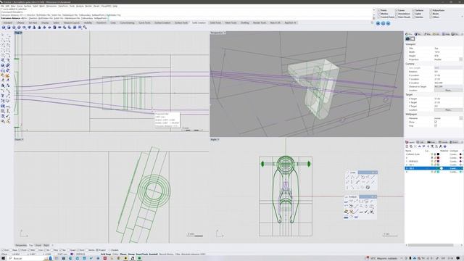Click the Camera Location Place button
Image resolution: width=464 pixels, height=261 pixels.
[448, 90]
